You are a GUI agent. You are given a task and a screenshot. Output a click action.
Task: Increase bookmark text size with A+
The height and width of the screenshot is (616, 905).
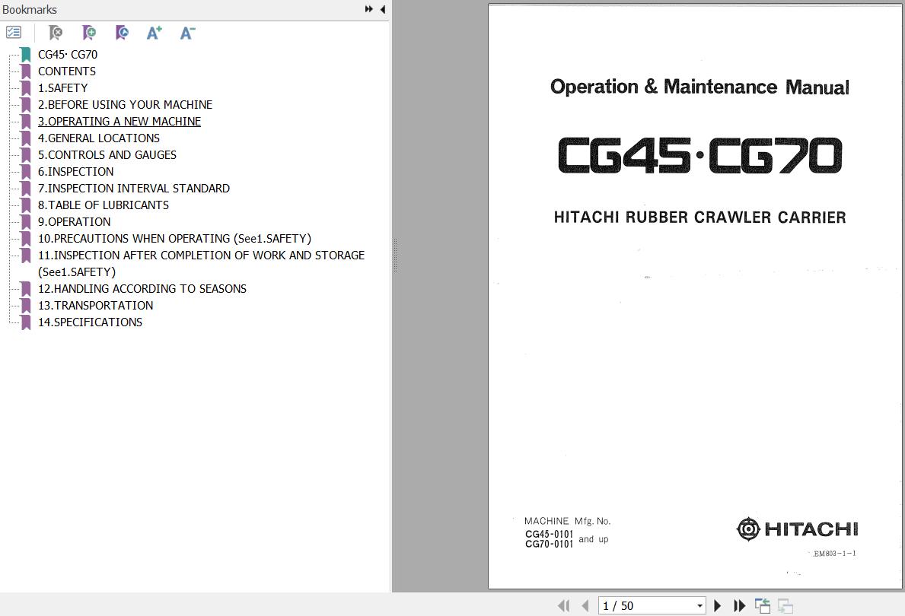[154, 33]
